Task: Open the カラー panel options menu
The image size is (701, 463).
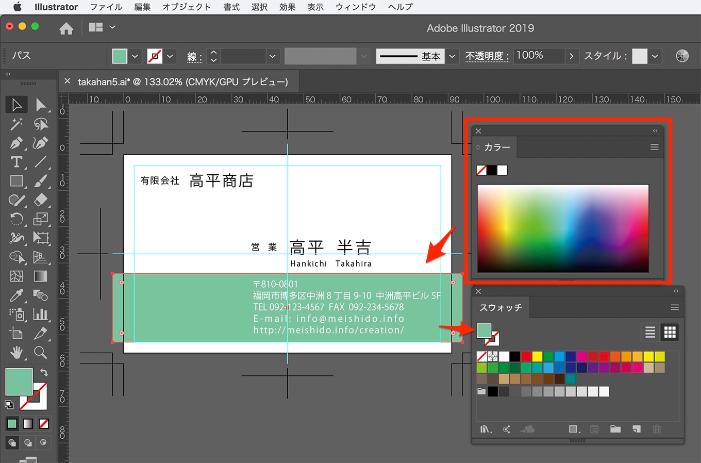Action: coord(655,147)
